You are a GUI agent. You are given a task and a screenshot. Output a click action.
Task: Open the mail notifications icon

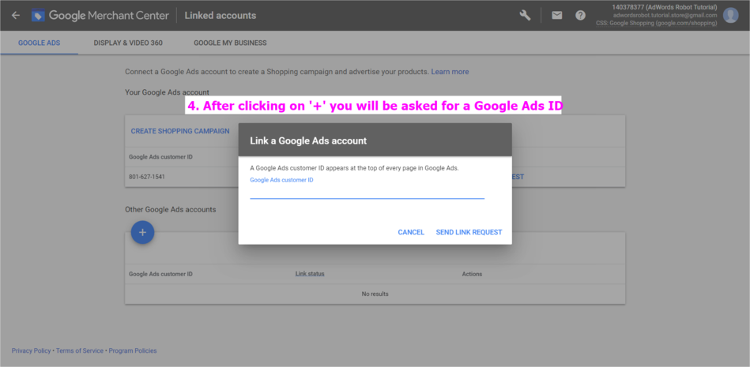[x=556, y=15]
